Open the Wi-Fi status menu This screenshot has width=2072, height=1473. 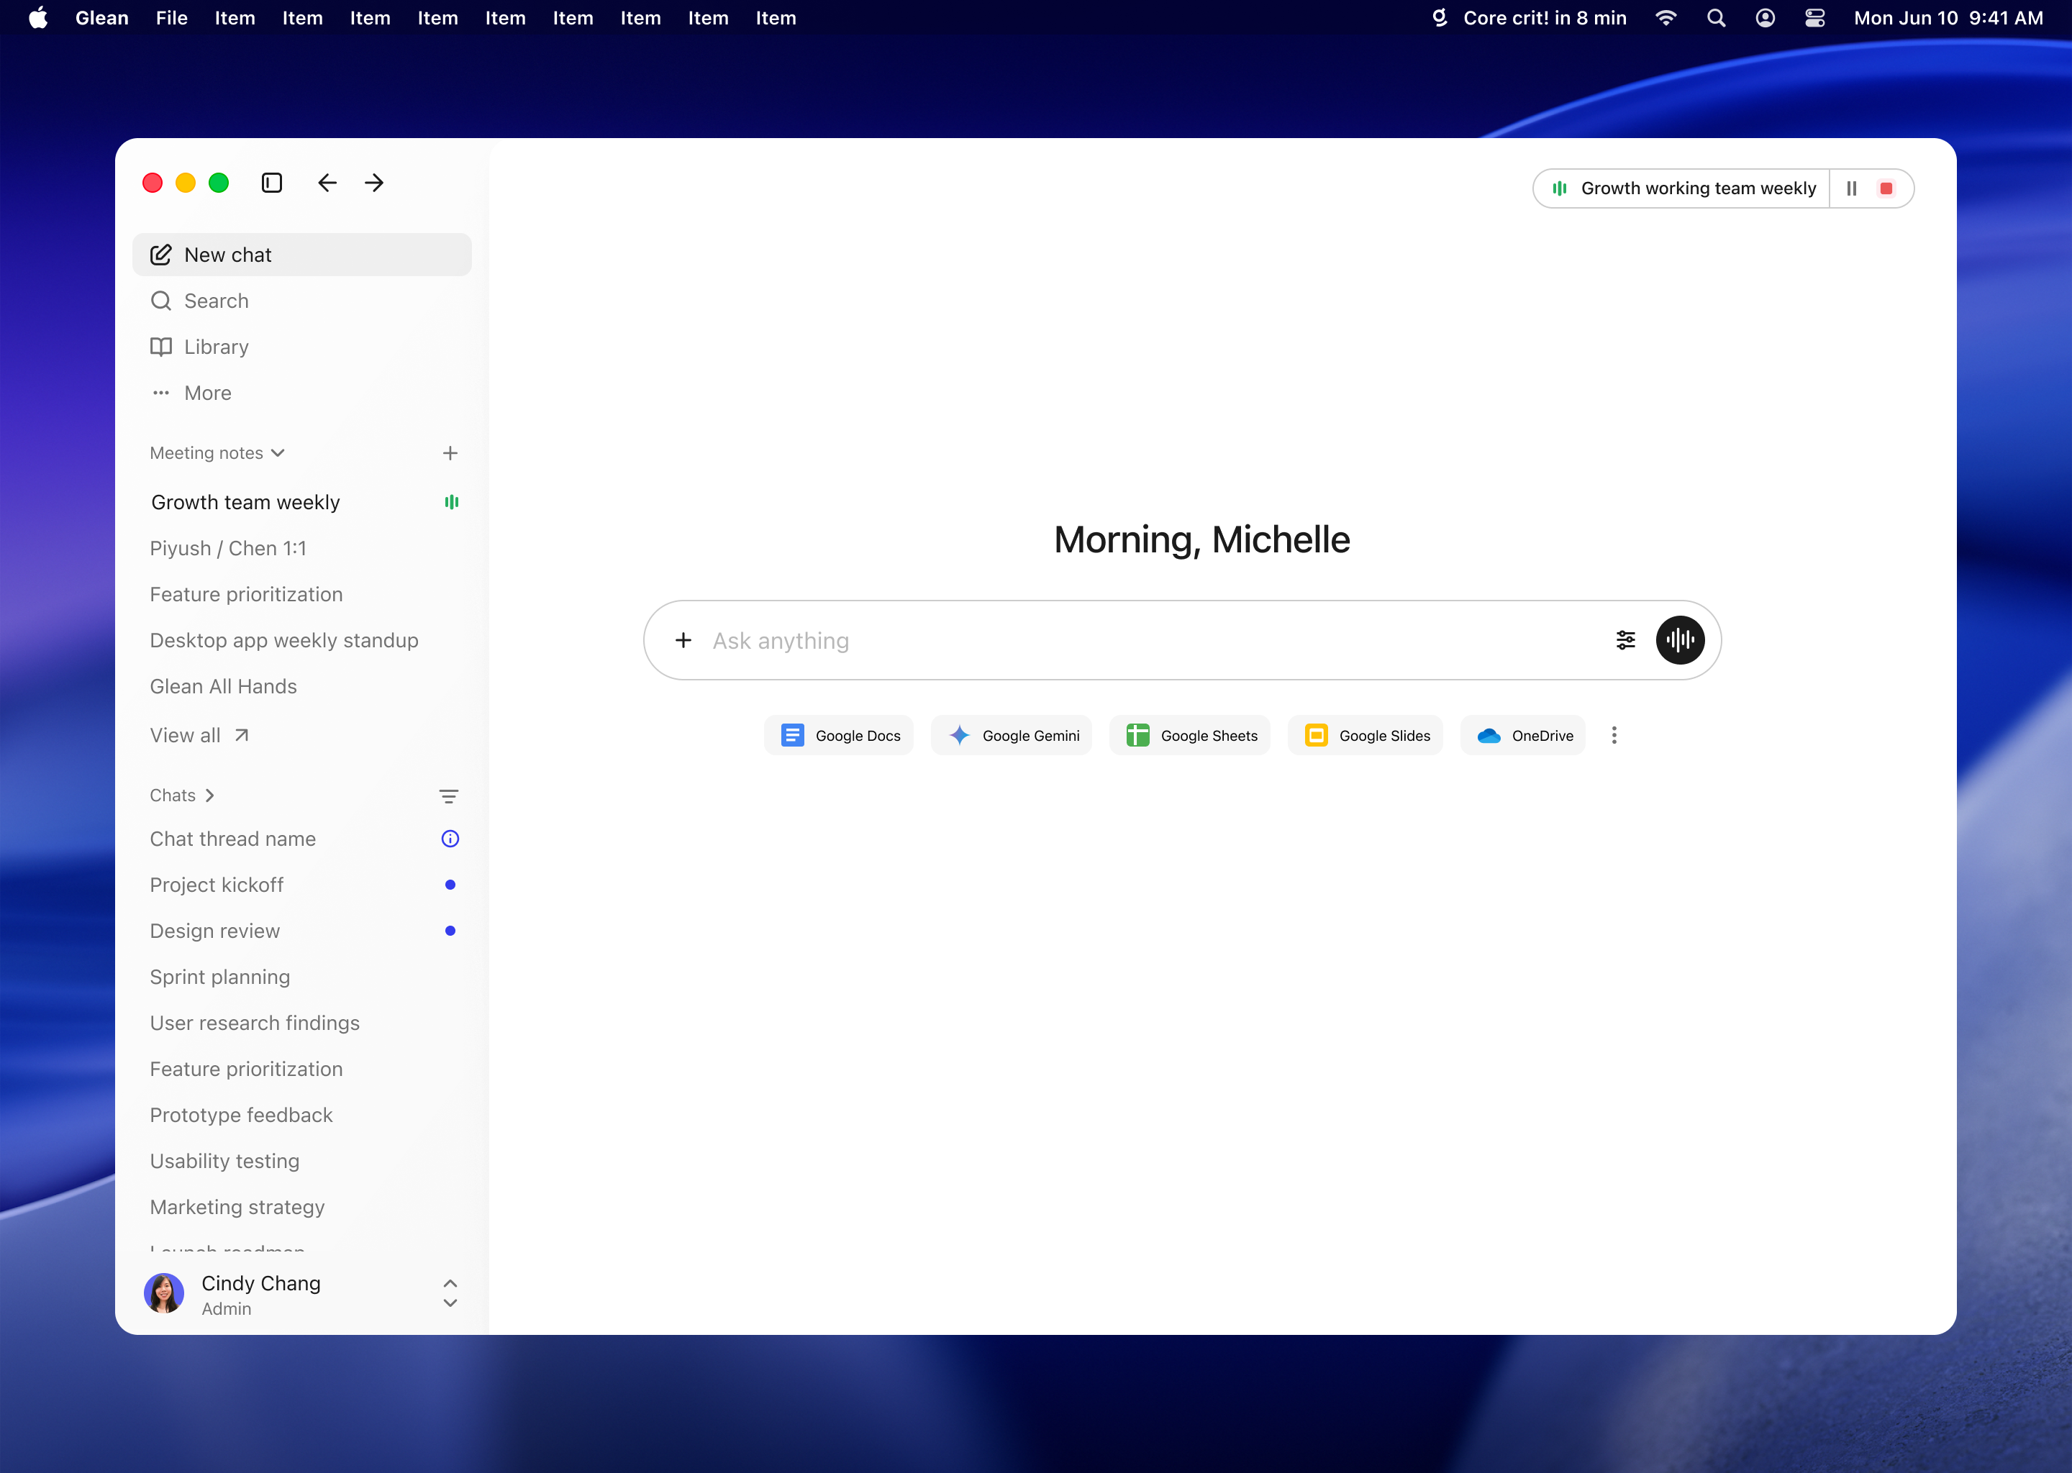coord(1666,18)
